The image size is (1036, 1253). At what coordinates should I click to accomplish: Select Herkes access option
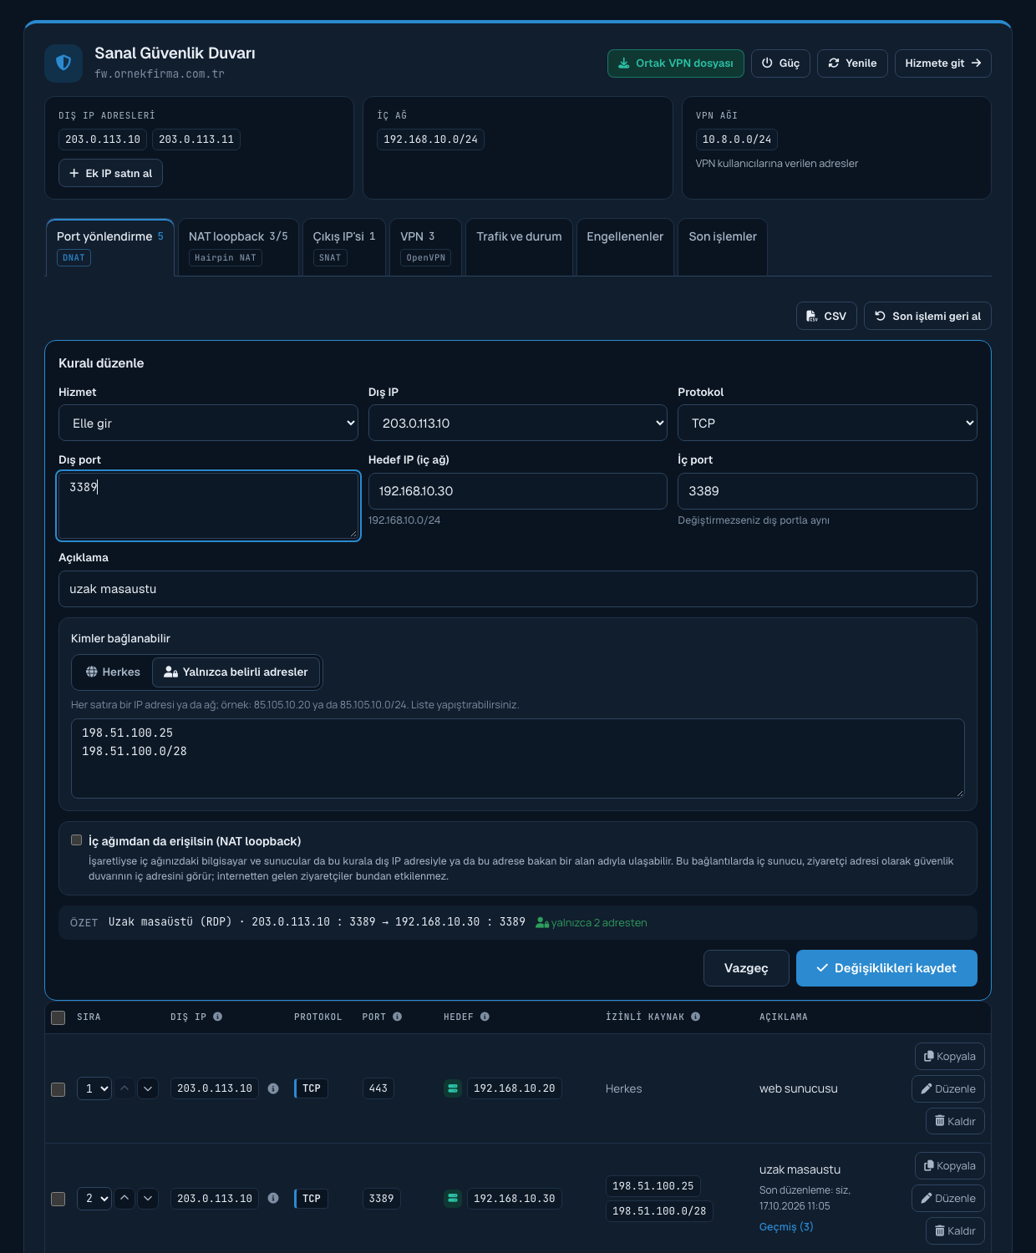113,672
